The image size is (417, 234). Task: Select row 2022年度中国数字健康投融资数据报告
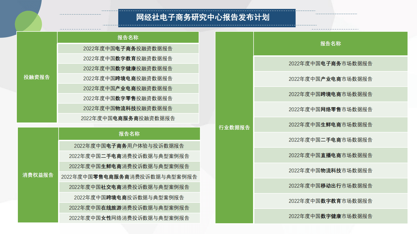point(128,68)
